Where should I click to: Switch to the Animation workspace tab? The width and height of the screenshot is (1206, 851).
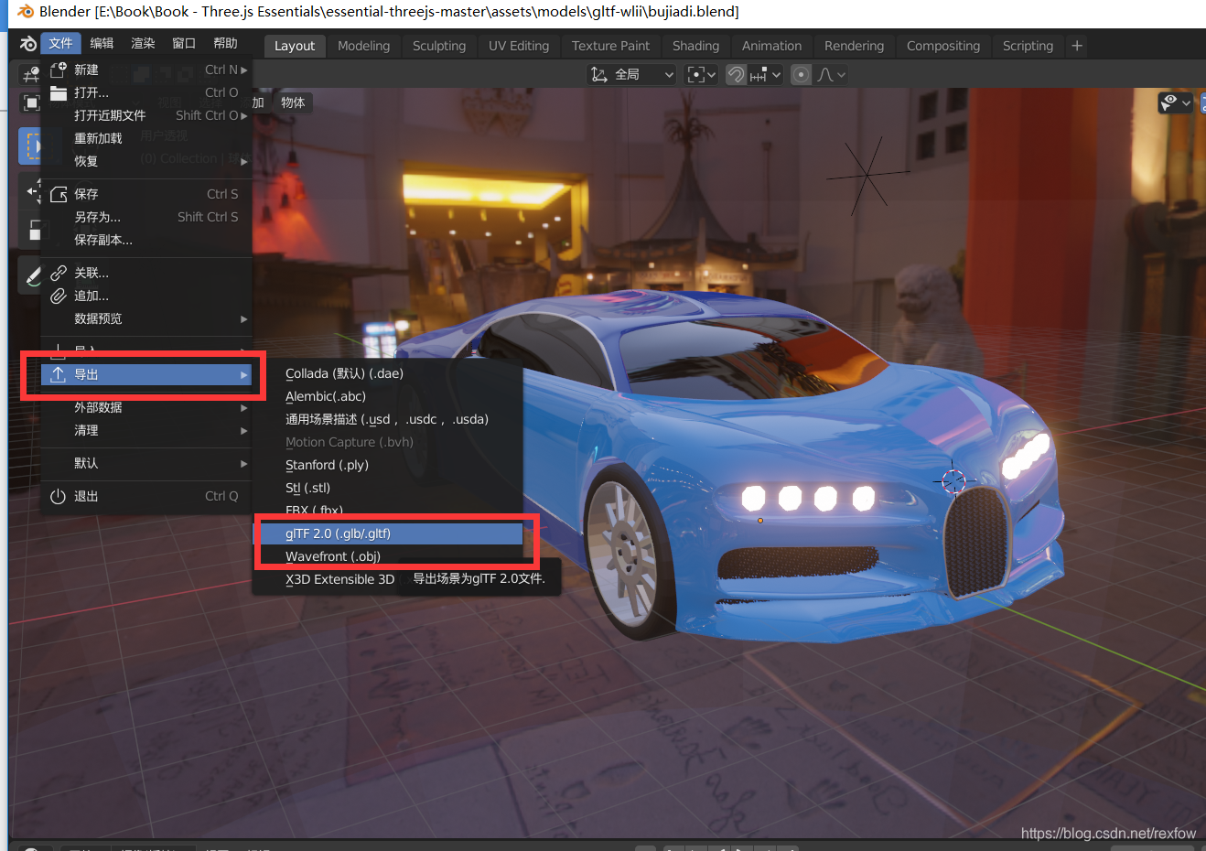(771, 46)
